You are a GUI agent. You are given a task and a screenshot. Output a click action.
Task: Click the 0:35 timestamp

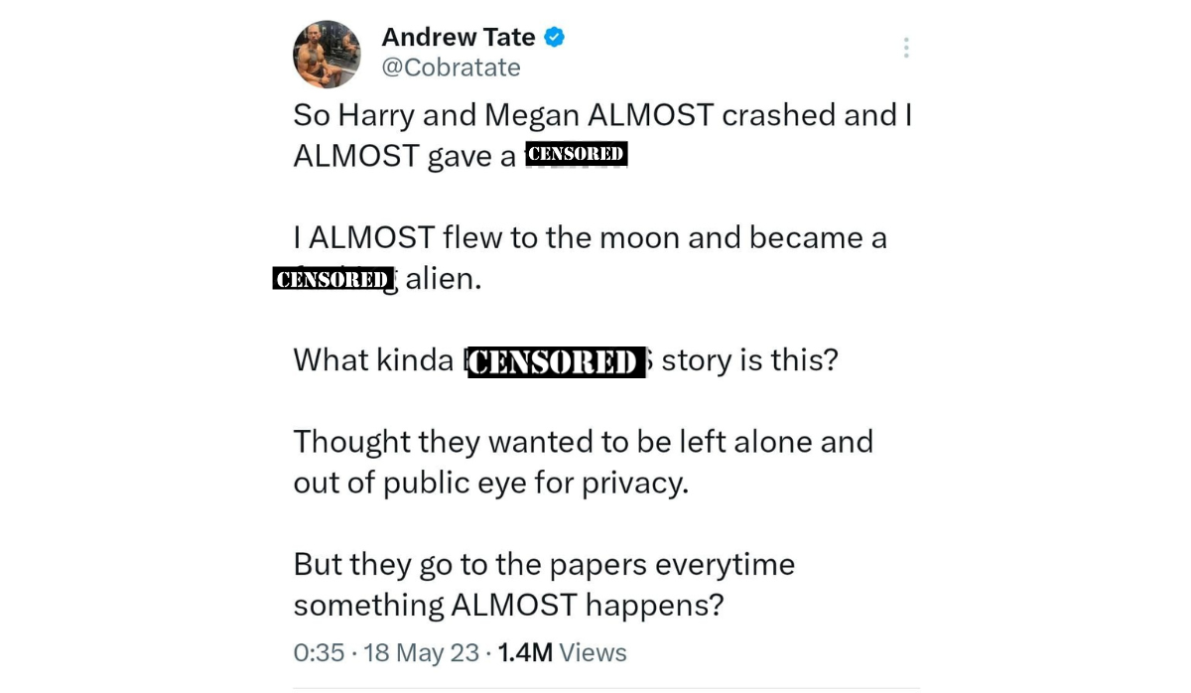319,652
